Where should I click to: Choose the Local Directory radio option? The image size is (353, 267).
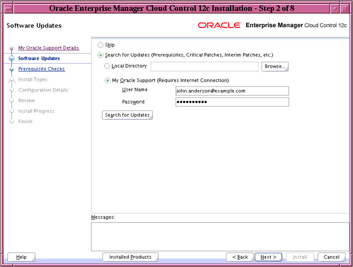107,66
